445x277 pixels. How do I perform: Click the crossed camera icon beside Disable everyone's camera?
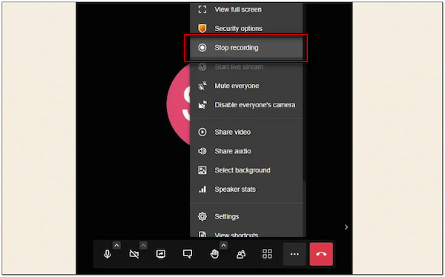point(202,105)
